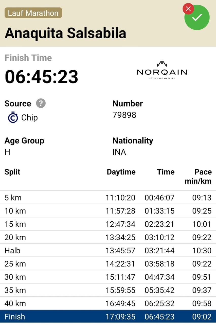Click the Chip stopwatch icon
The image size is (216, 325).
(13, 118)
